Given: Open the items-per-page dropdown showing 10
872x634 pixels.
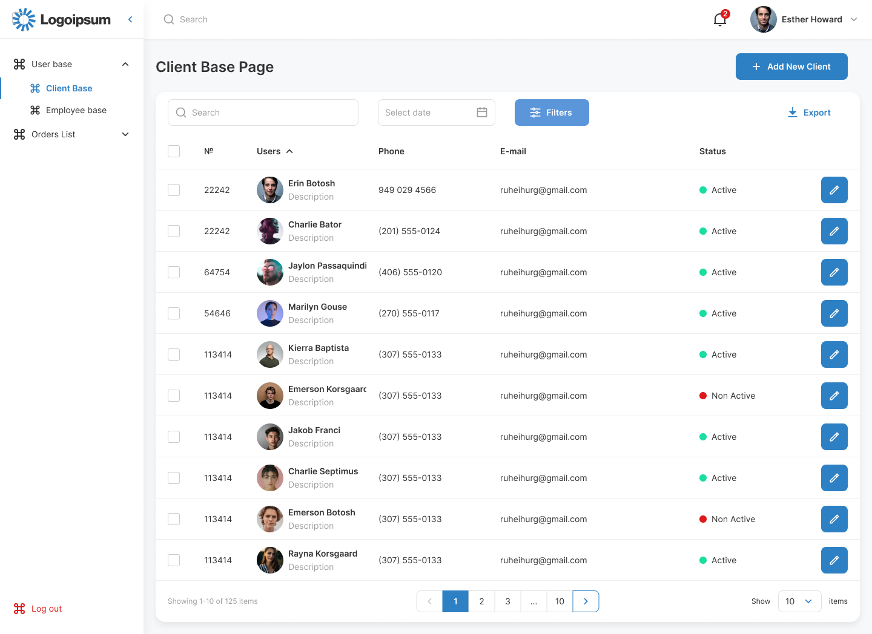Looking at the screenshot, I should coord(799,601).
